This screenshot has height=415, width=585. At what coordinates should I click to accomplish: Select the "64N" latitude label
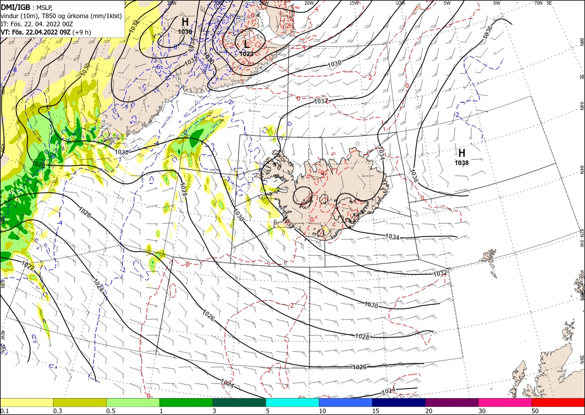582,170
